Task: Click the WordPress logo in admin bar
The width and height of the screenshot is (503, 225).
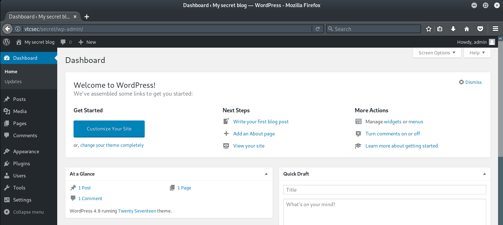Action: pyautogui.click(x=6, y=42)
